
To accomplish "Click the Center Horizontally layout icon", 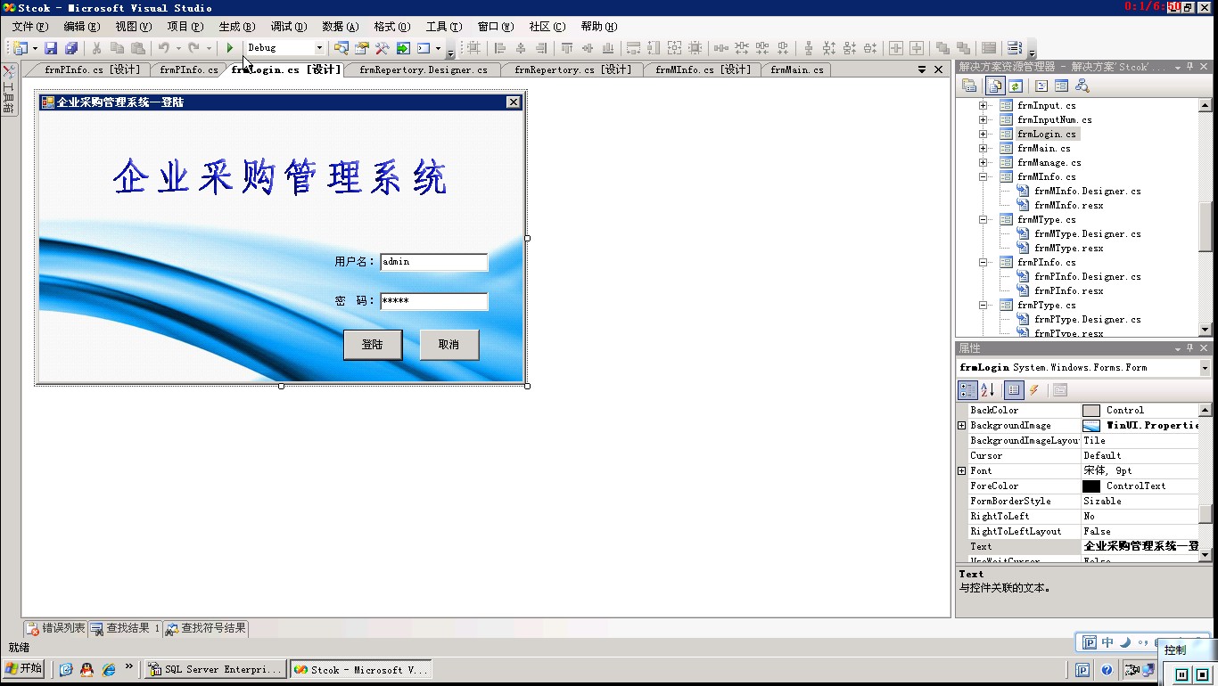I will click(x=895, y=48).
